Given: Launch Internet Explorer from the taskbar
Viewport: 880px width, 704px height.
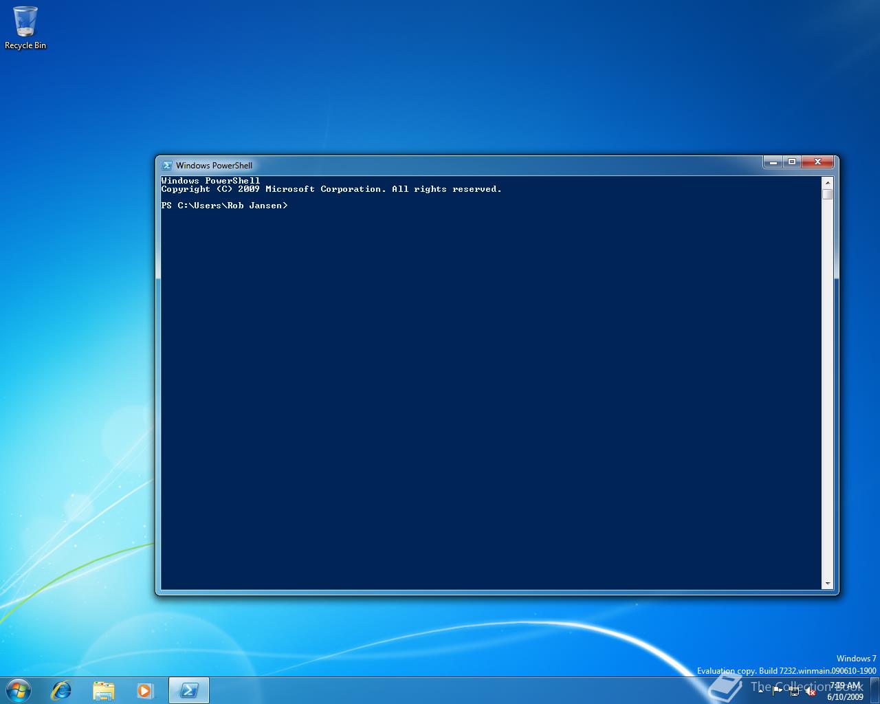Looking at the screenshot, I should tap(62, 690).
